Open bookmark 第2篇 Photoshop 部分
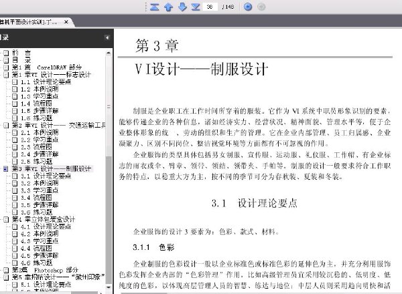 (x=45, y=270)
